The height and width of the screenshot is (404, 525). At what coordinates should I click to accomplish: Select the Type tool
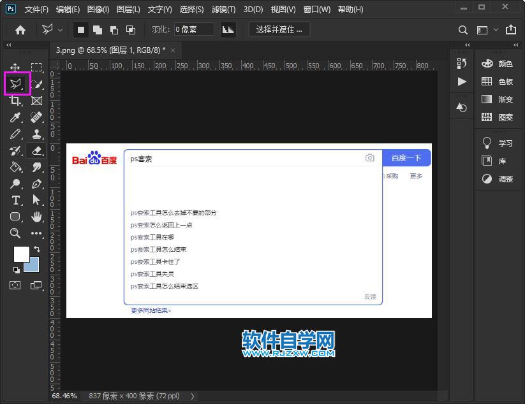tap(15, 200)
